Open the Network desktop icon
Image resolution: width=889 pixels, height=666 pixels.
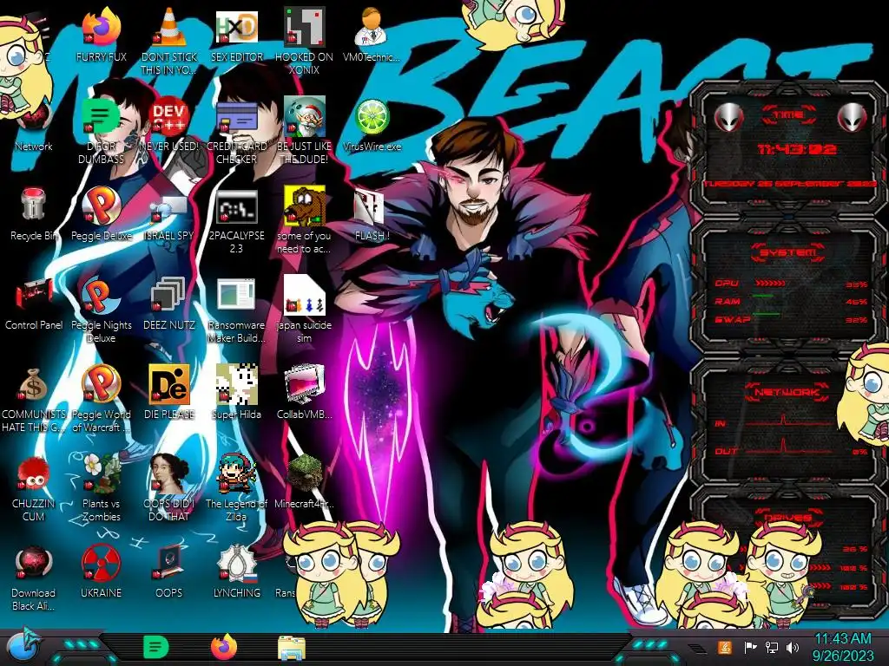point(33,118)
